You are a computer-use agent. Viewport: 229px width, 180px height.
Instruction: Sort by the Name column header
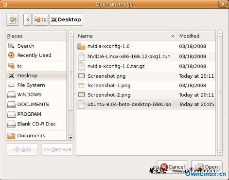[126, 36]
